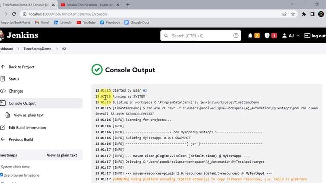Screen dimensions: 326x183
Task: Click Back to Project in the sidebar
Action: (x=21, y=67)
